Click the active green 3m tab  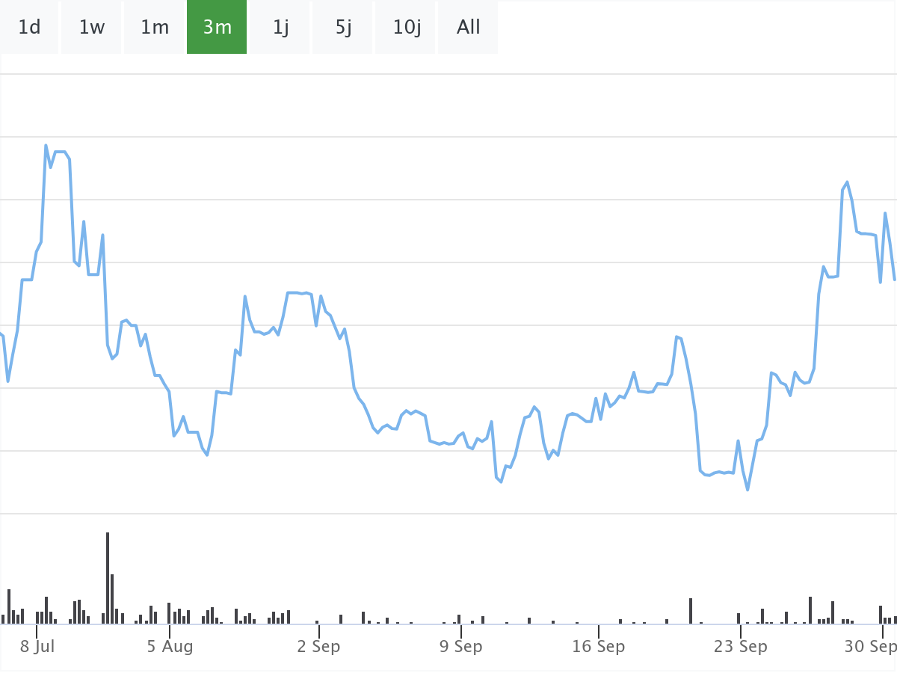pos(217,28)
